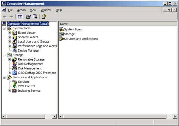
Task: Click left pane scrollbar right arrow
Action: pyautogui.click(x=54, y=116)
